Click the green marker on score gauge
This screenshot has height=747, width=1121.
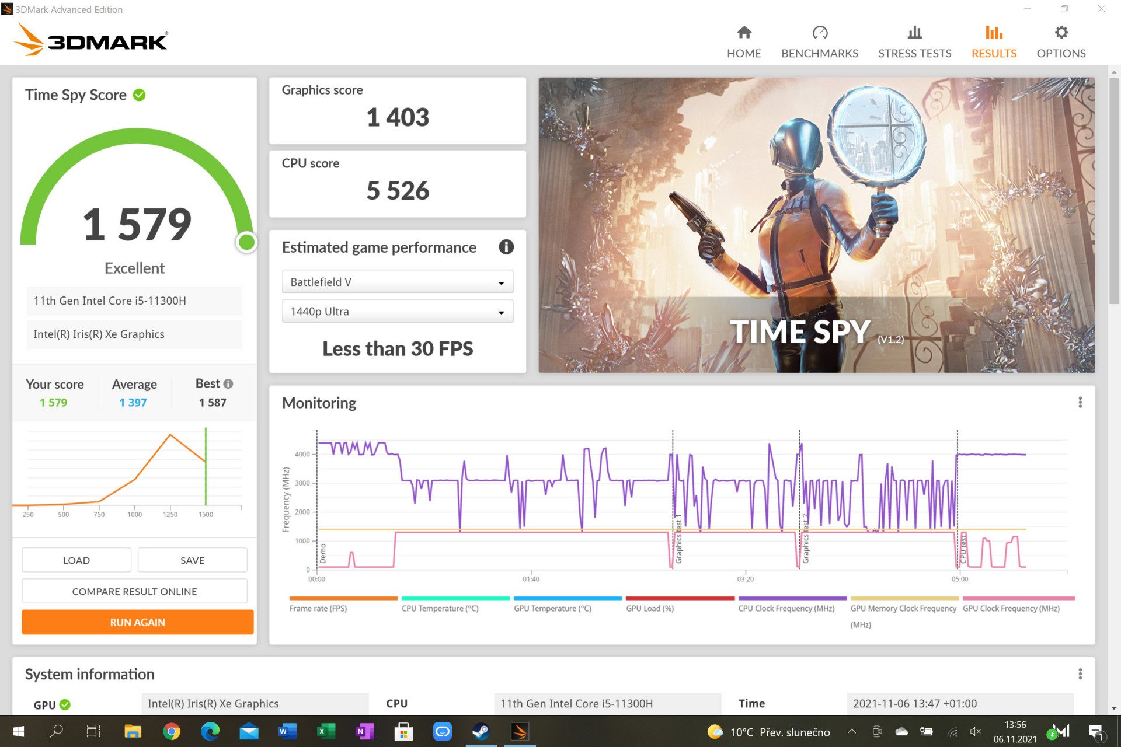[247, 242]
